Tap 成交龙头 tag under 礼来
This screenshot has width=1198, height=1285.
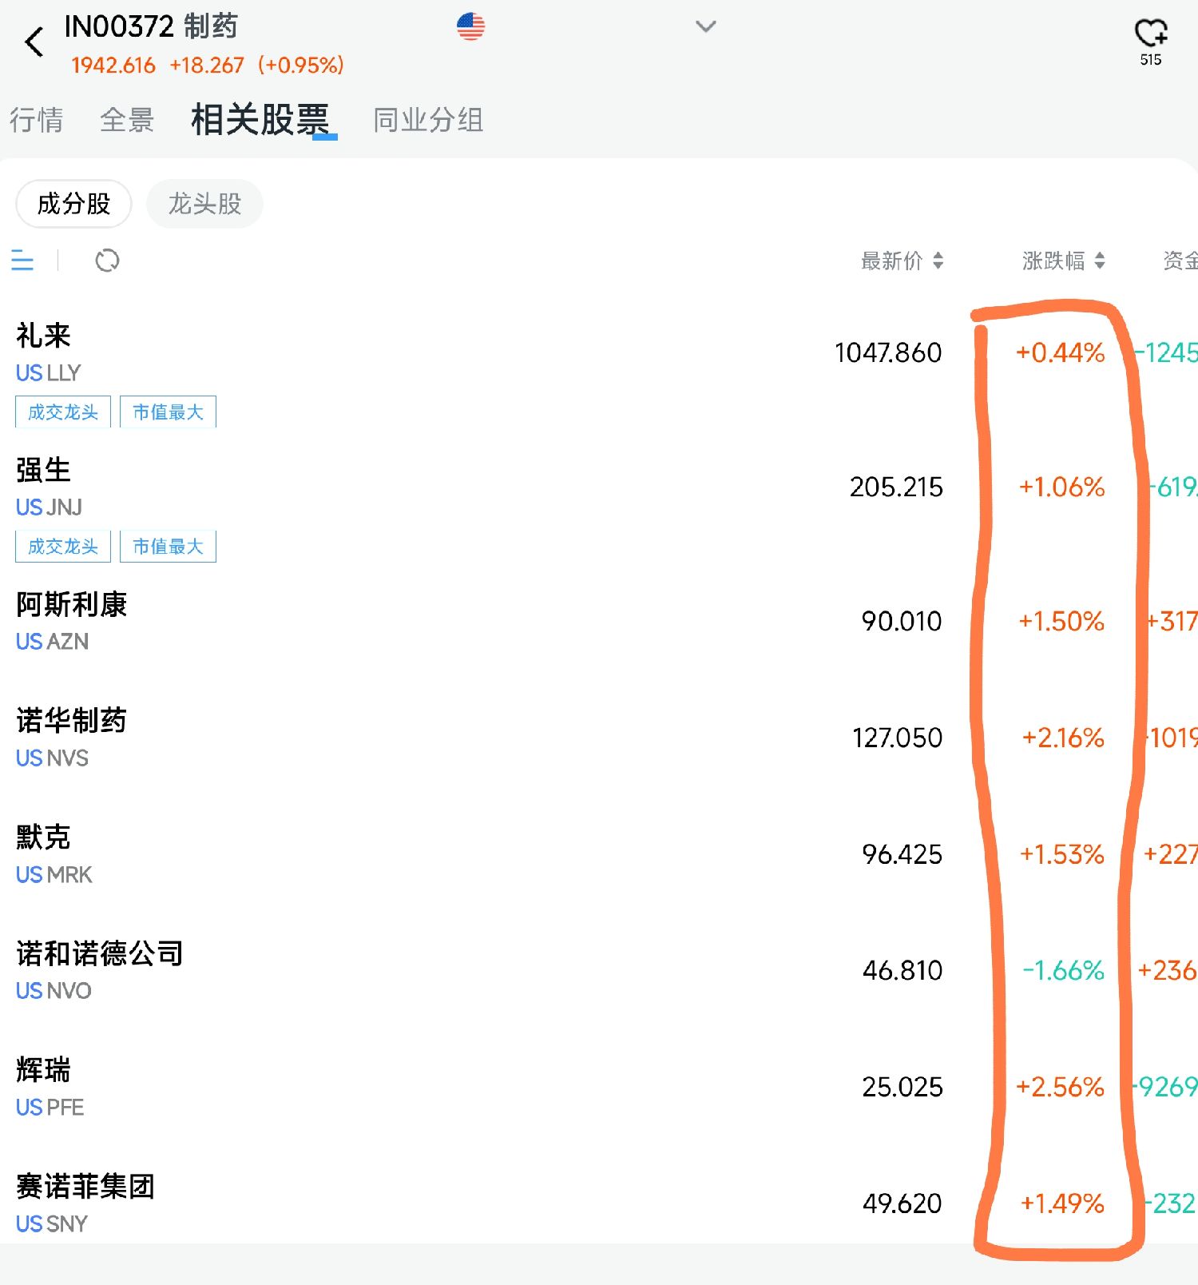(63, 412)
